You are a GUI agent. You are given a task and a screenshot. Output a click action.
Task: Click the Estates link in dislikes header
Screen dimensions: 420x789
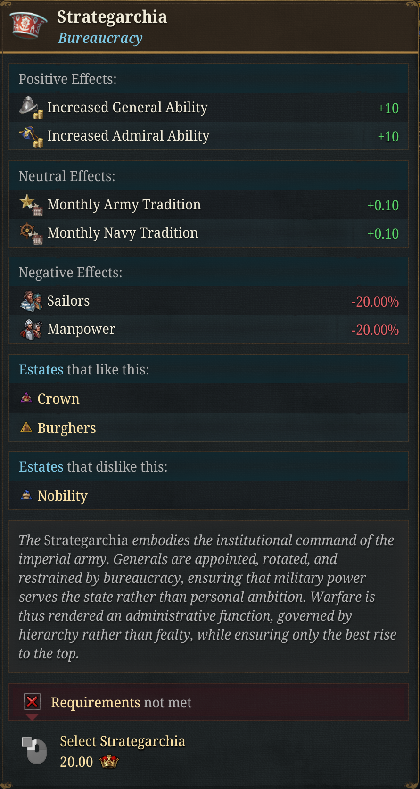click(41, 467)
